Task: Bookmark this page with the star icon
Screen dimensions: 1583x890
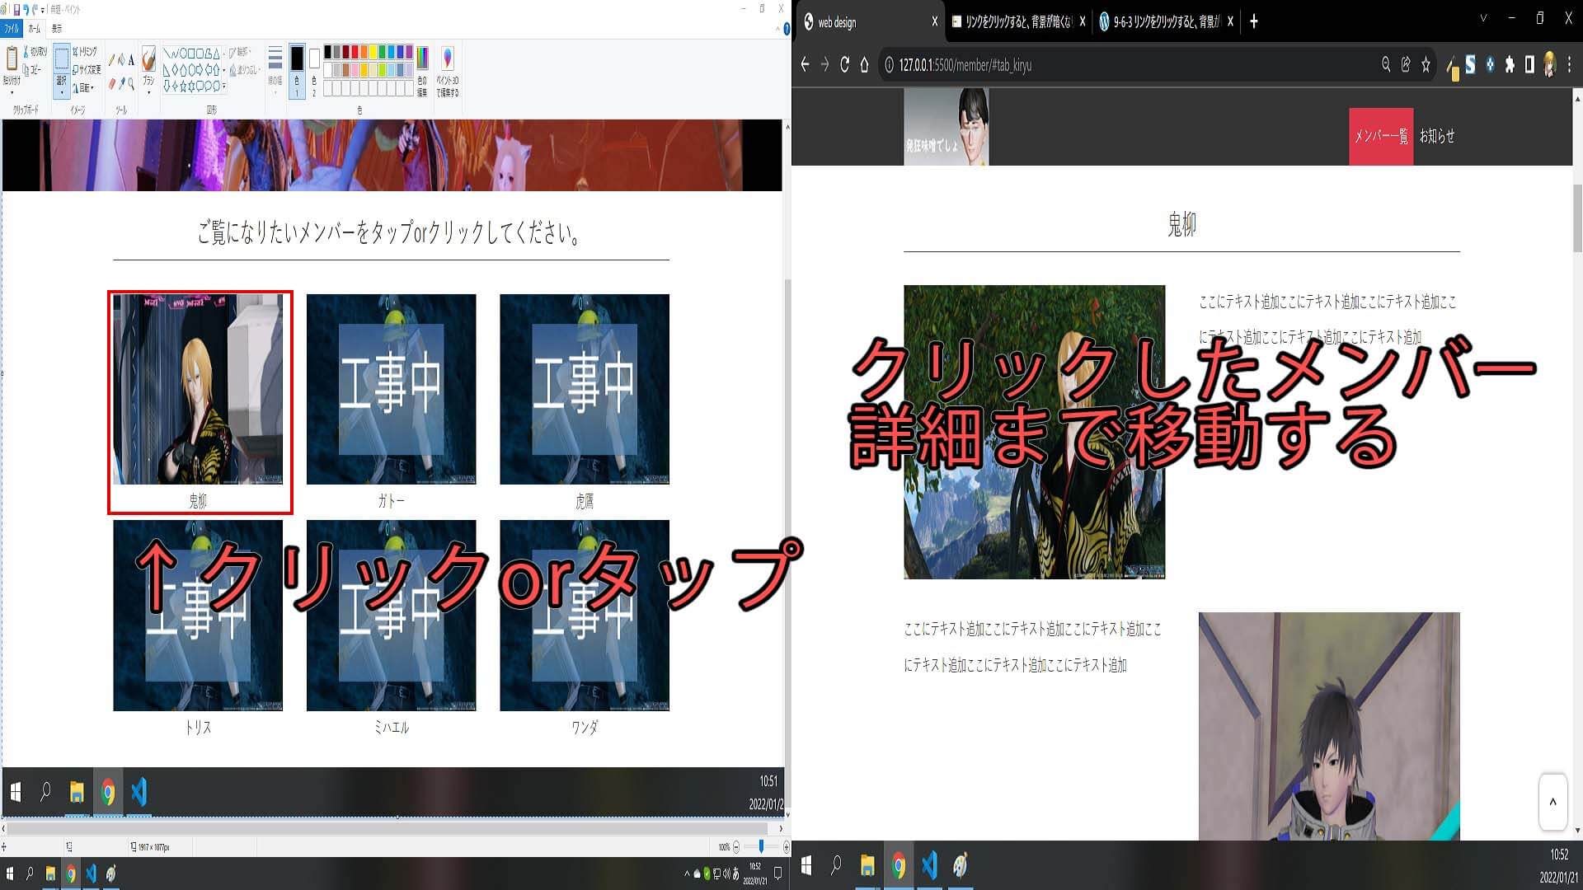Action: tap(1426, 65)
